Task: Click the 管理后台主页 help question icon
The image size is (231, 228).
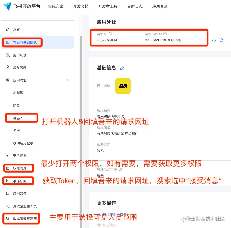Action: (120, 170)
